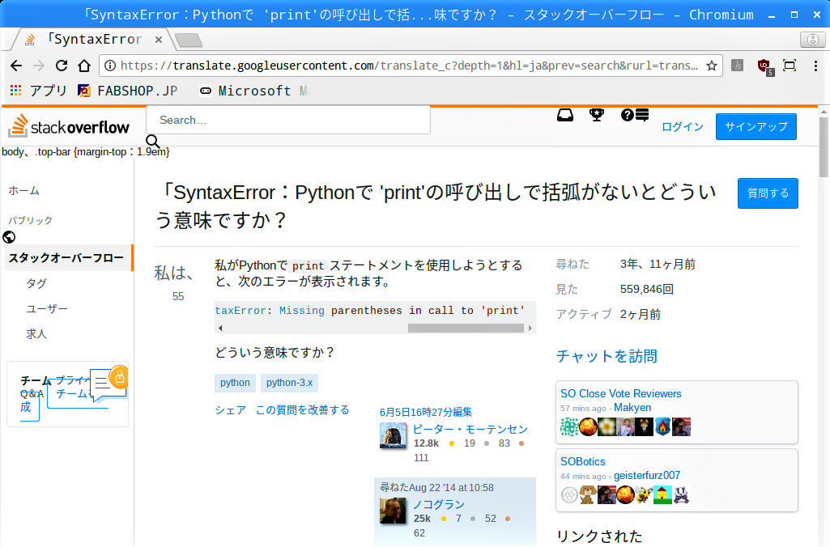Select the タグ sidebar item

pyautogui.click(x=36, y=283)
